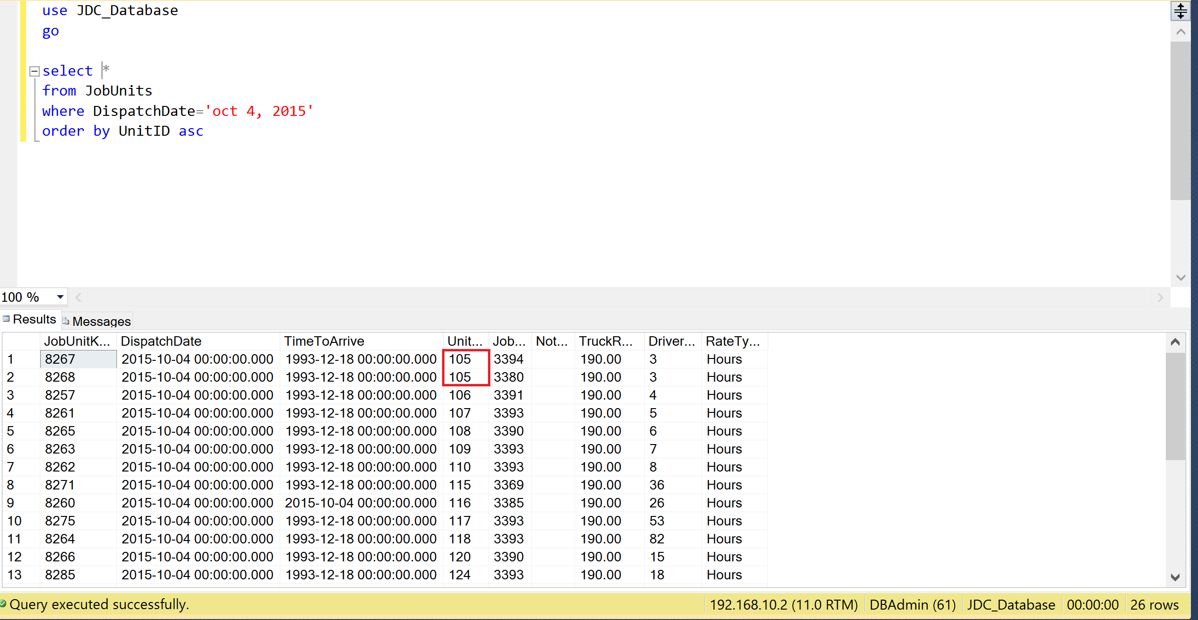Click the editor scroll up arrow

[1180, 32]
